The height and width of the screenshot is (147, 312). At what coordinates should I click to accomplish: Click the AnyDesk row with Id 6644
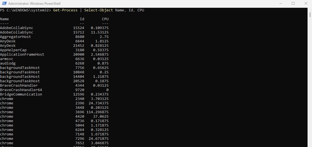[54, 41]
